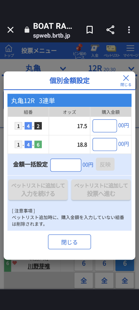Image resolution: width=139 pixels, height=310 pixels.
Task: Open the three-dot browser overflow menu
Action: click(x=129, y=30)
